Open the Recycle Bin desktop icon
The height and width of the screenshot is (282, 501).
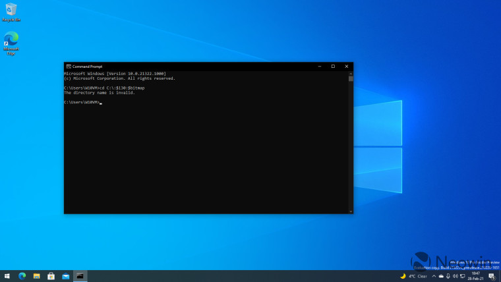(x=11, y=11)
